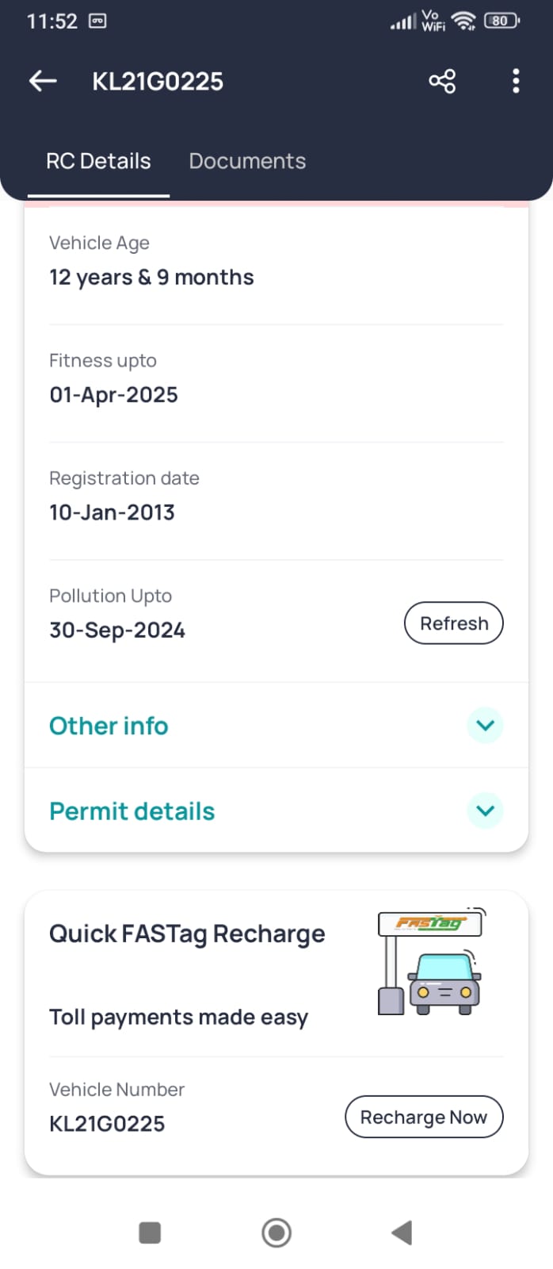553x1269 pixels.
Task: Refresh the Pollution Upto date
Action: coord(453,623)
